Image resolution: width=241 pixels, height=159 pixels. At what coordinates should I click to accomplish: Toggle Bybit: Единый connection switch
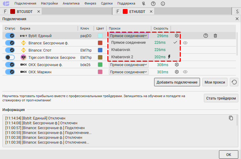10,36
